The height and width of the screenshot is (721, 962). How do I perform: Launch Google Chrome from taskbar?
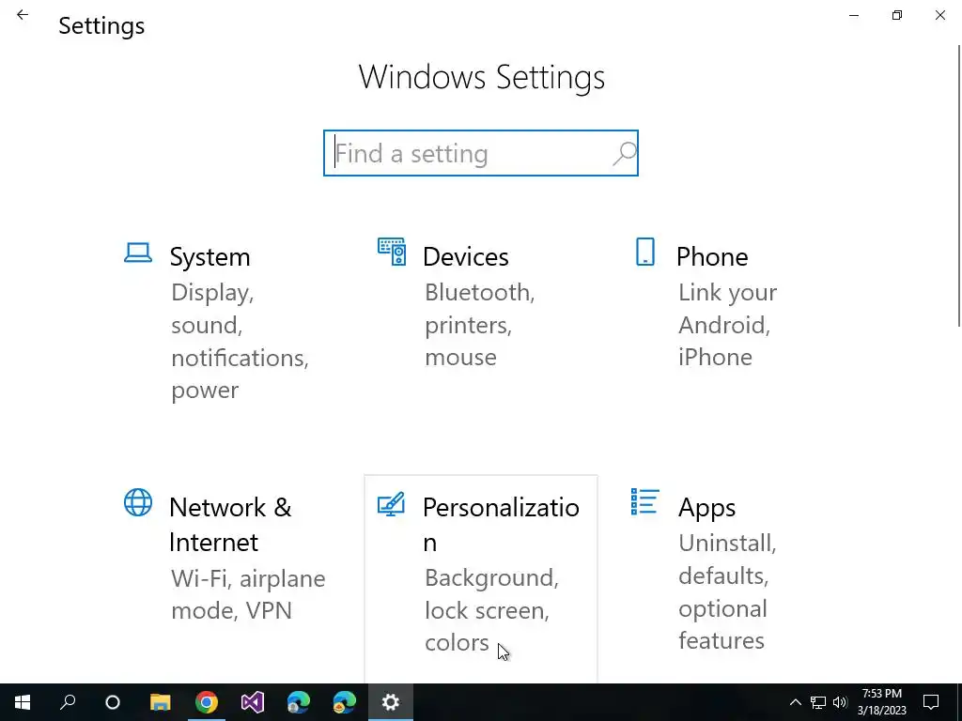coord(207,702)
